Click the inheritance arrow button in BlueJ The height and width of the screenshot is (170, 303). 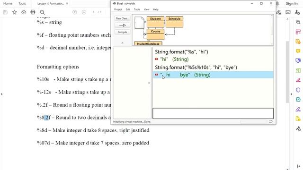click(x=122, y=25)
